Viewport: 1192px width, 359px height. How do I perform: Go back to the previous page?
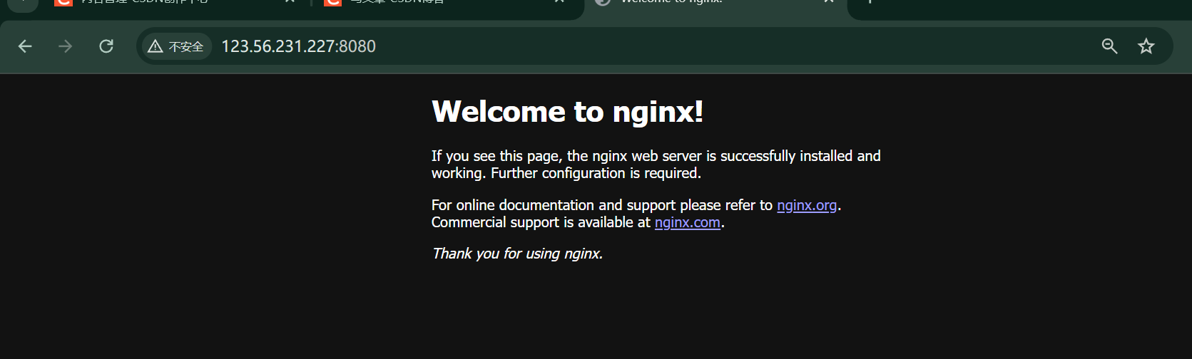[25, 46]
